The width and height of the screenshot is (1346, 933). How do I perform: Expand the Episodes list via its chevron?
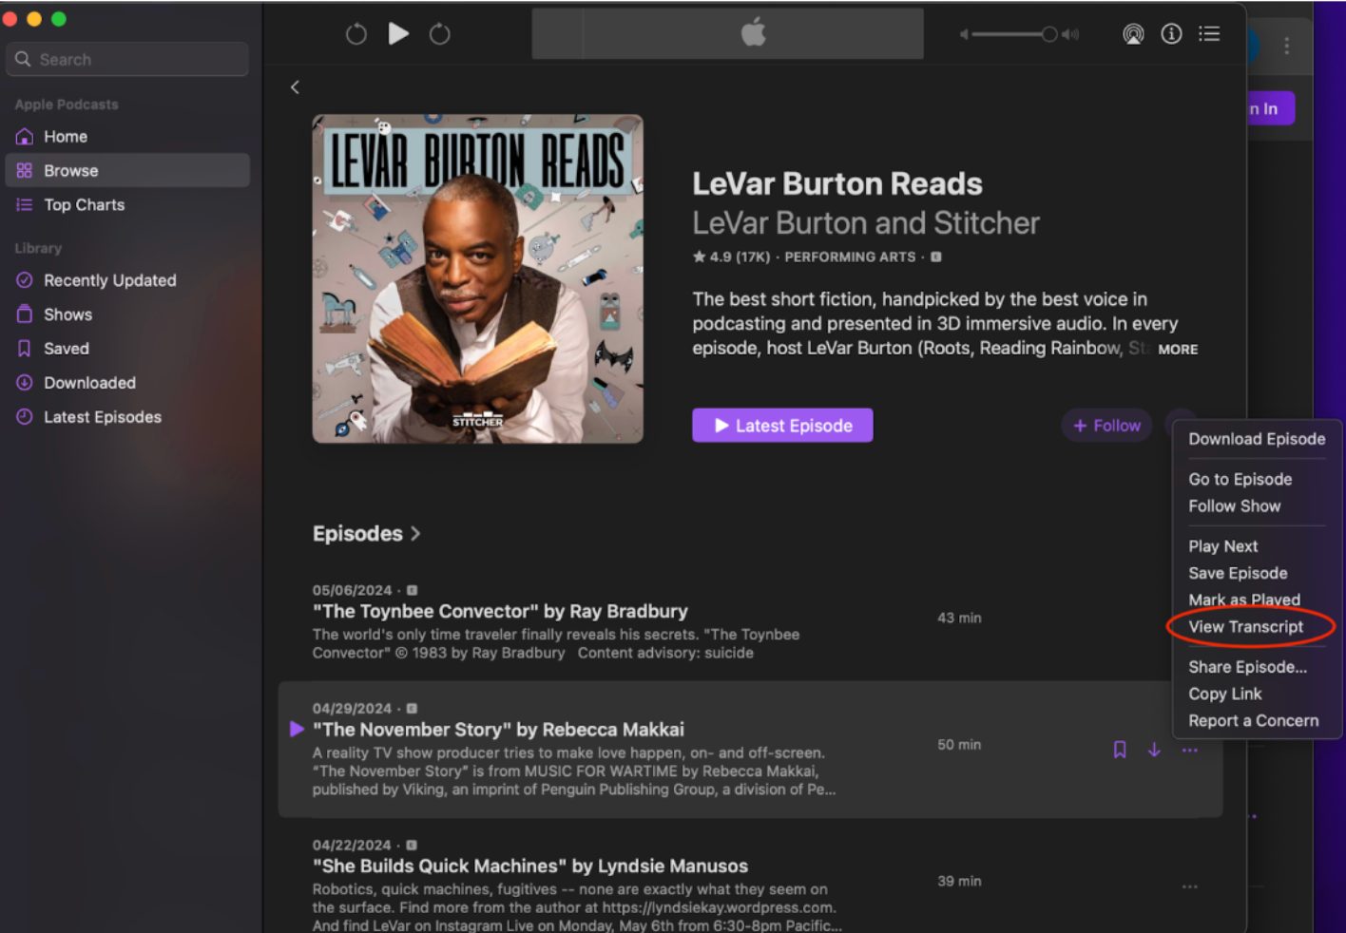(x=415, y=534)
